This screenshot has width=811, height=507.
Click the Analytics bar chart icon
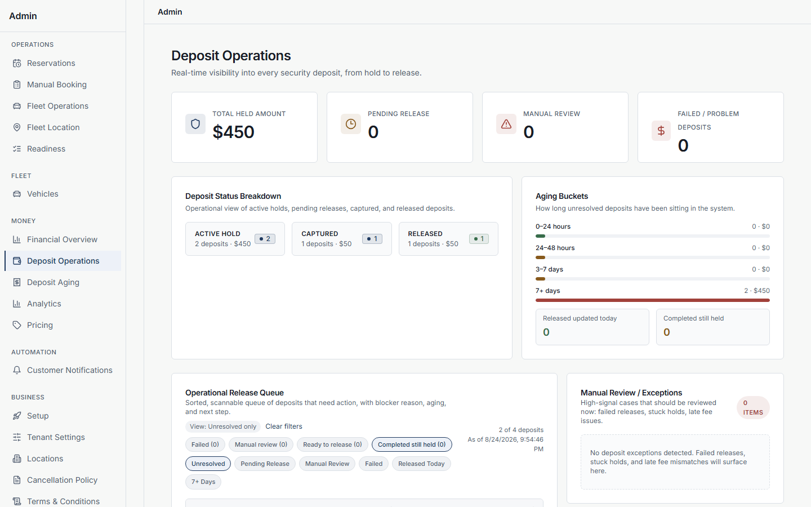pyautogui.click(x=17, y=304)
